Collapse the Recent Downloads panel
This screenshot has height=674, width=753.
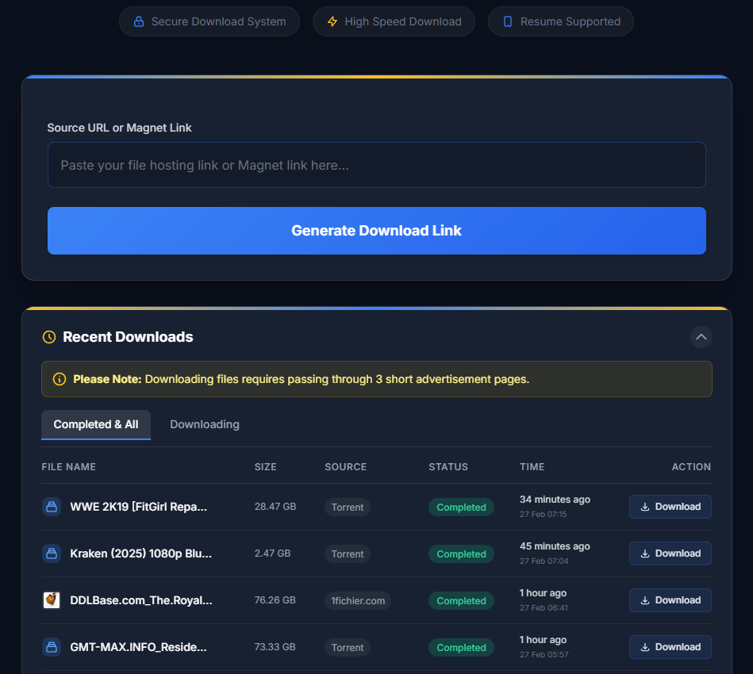click(x=701, y=337)
